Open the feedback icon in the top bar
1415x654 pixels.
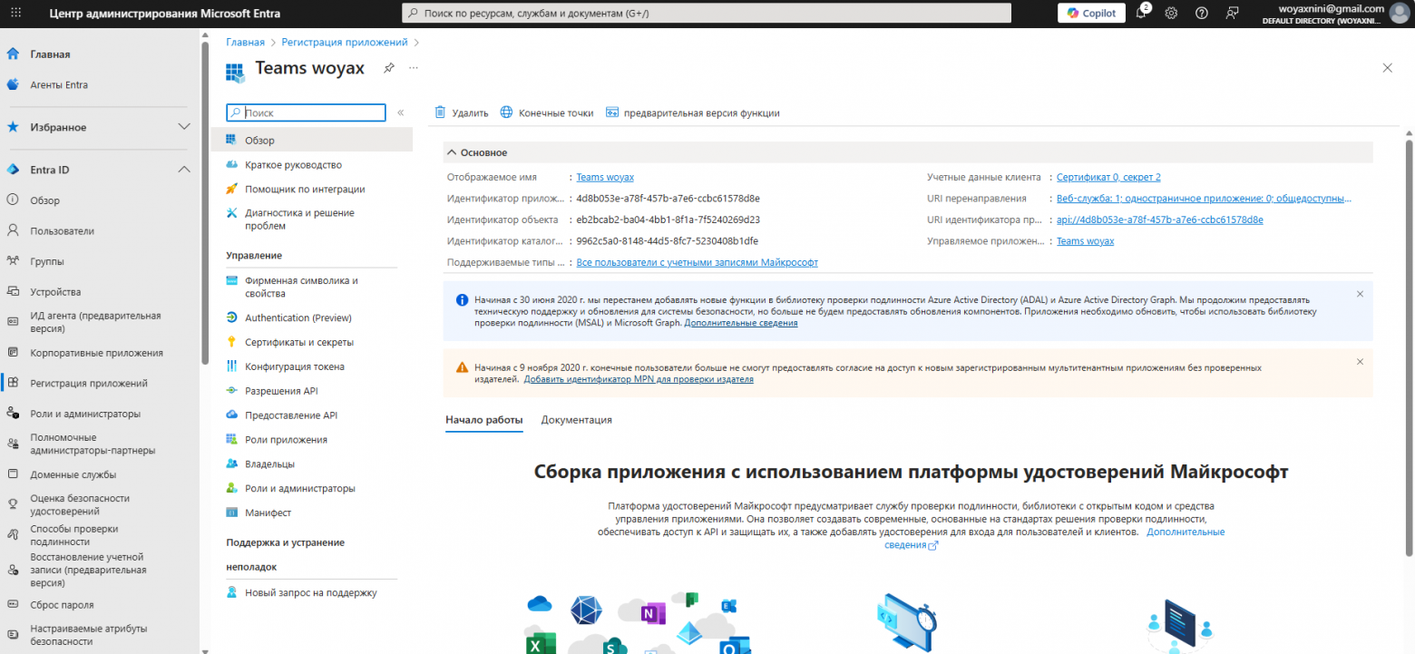(x=1232, y=14)
